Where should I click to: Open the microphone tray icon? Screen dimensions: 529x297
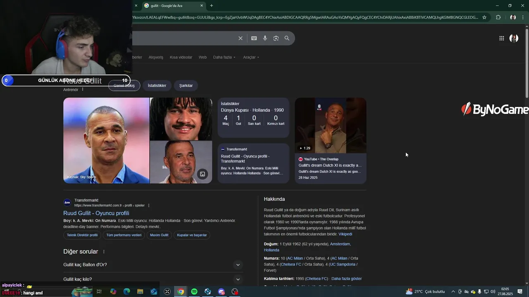point(479,292)
